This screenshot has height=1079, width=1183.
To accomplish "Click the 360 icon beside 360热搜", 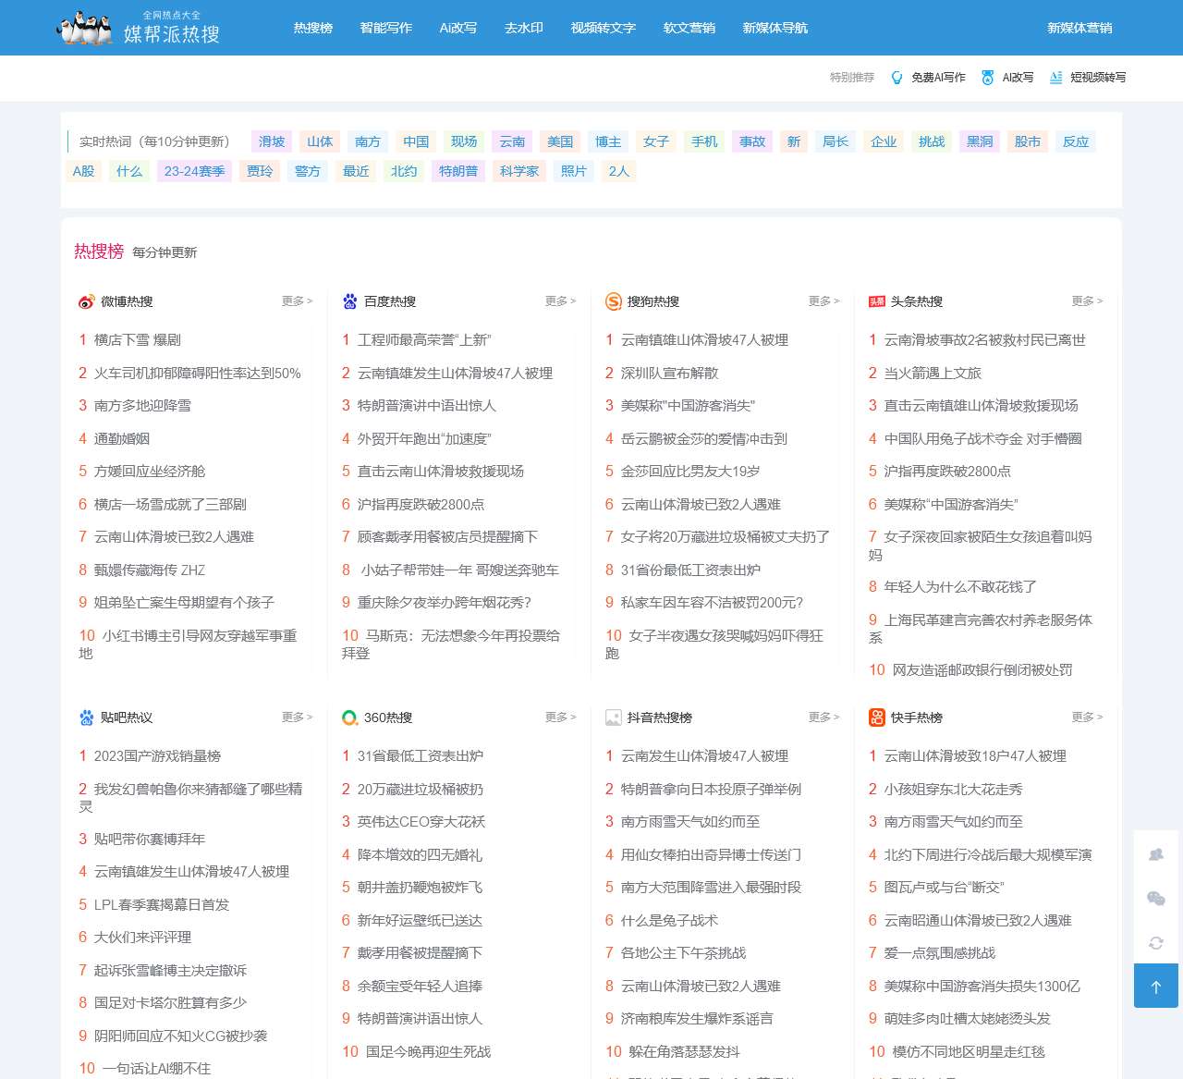I will pyautogui.click(x=349, y=717).
